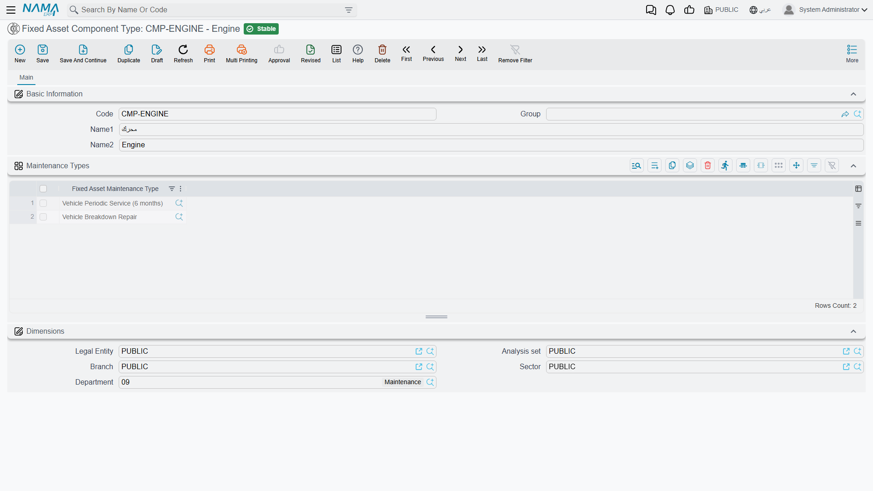Go to the First record
873x491 pixels.
click(x=406, y=53)
